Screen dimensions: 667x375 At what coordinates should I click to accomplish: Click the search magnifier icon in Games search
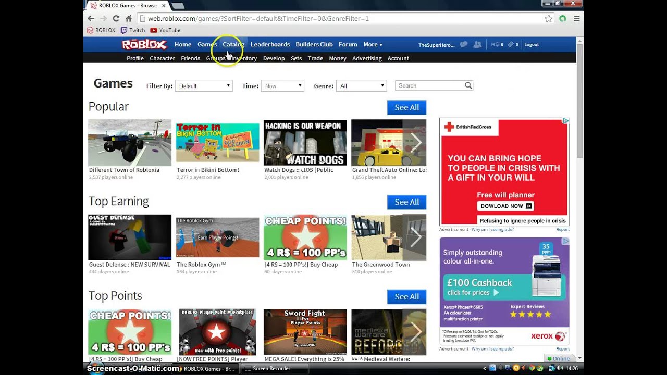pos(468,85)
